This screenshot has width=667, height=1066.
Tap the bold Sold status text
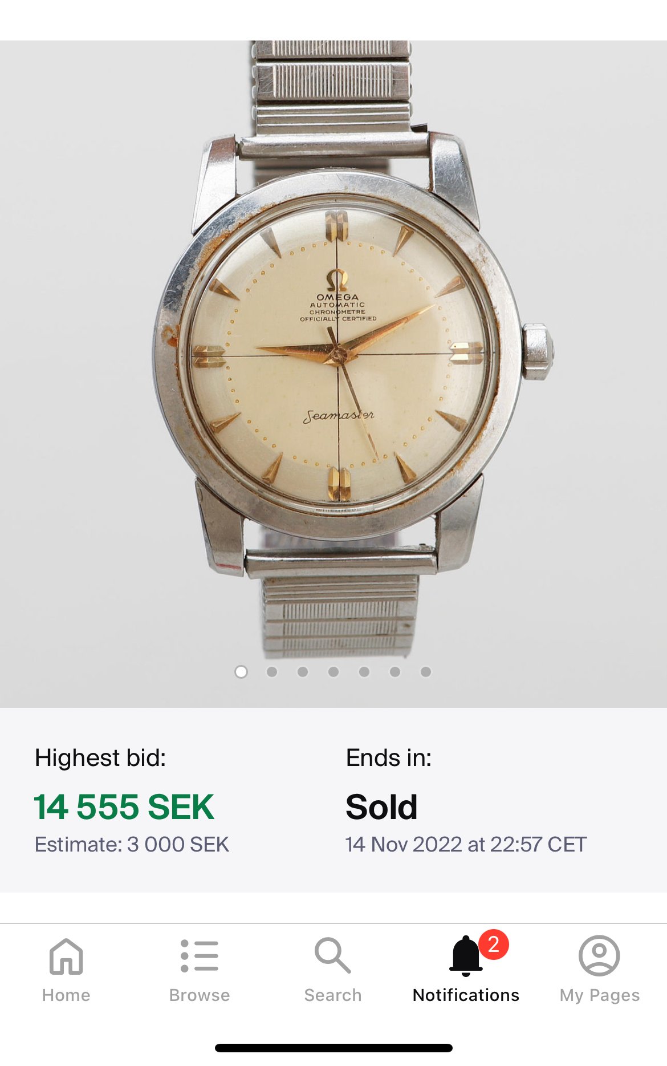click(x=381, y=807)
